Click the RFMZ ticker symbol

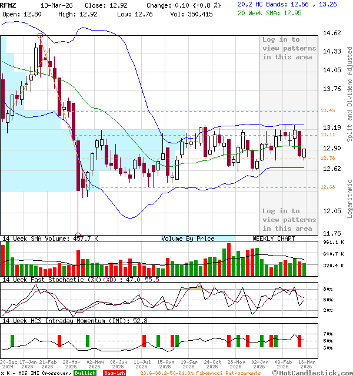coord(9,4)
